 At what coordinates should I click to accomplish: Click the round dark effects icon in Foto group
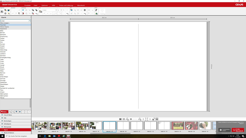(x=85, y=10)
